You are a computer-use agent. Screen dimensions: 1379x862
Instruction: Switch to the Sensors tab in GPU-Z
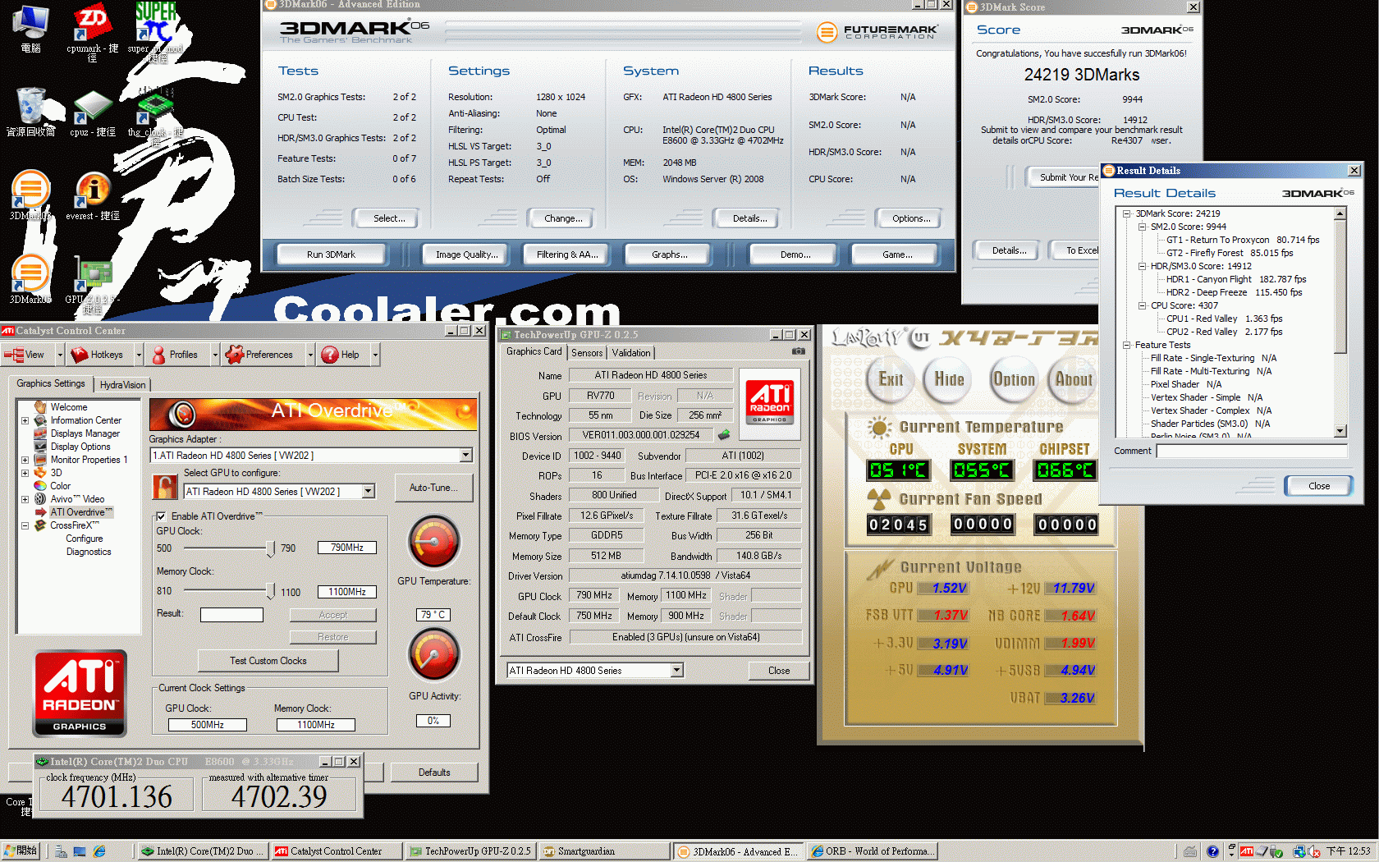587,353
